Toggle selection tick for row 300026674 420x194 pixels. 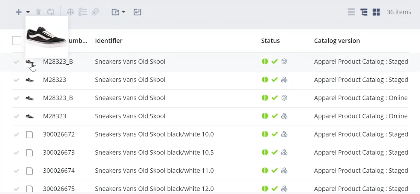[16, 171]
